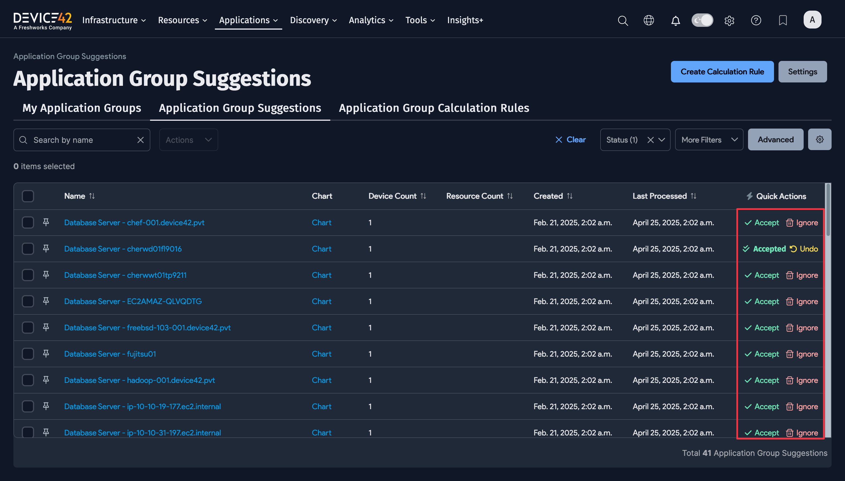Toggle dark mode with the theme switch
This screenshot has height=481, width=845.
click(702, 20)
